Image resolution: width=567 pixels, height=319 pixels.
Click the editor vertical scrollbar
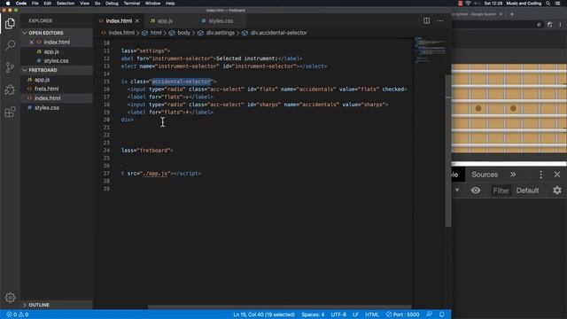point(448,151)
